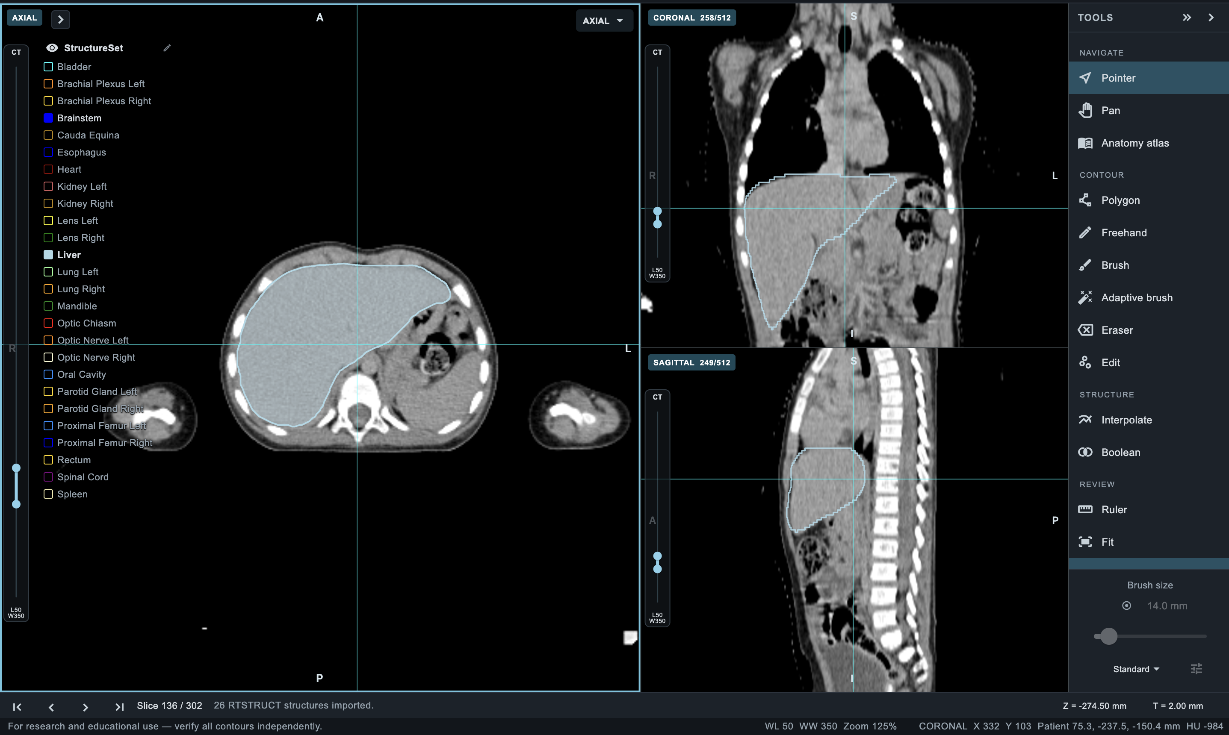Adjust the Brush size slider handle

click(1108, 636)
